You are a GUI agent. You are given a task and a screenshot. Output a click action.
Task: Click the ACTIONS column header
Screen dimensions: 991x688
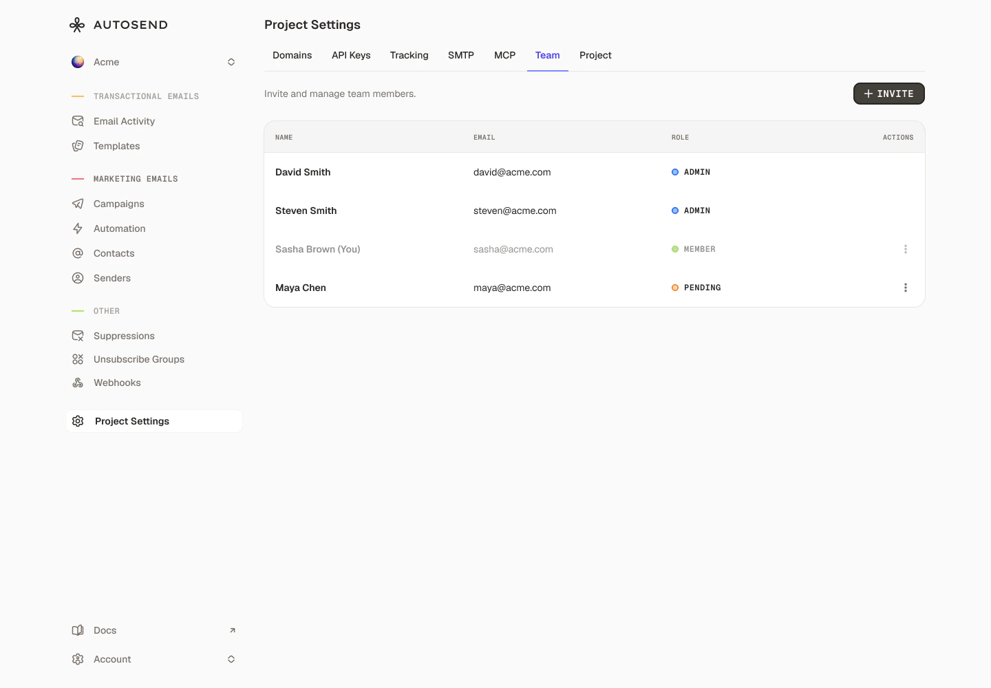(898, 138)
